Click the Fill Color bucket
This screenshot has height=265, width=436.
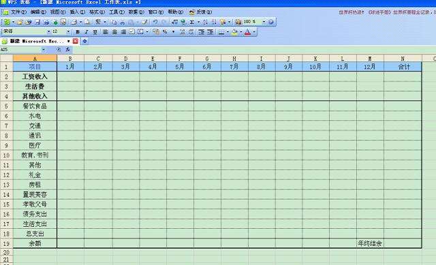tap(234, 32)
